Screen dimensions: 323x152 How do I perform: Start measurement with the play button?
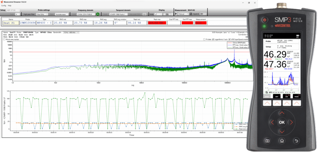click(176, 14)
